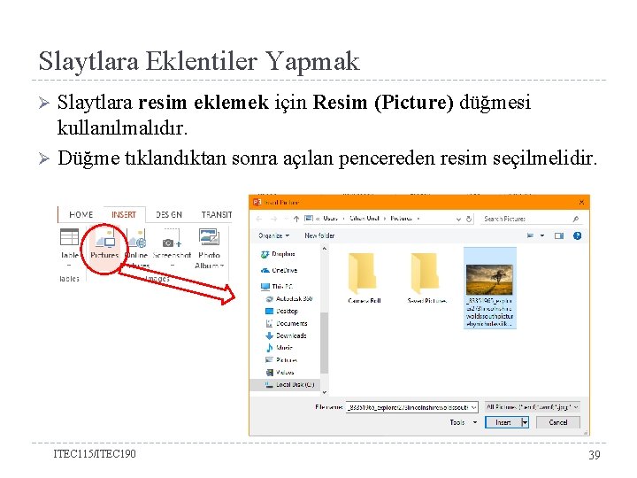This screenshot has width=637, height=478.
Task: Select the Saved Pictures folder
Action: [426, 278]
